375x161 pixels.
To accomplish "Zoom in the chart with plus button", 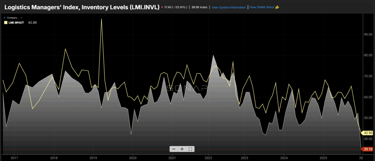I will click(x=182, y=149).
